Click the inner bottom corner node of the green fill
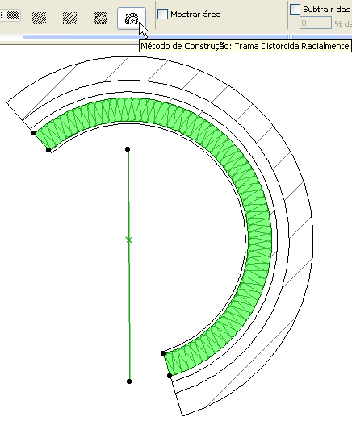The height and width of the screenshot is (421, 352). point(163,353)
